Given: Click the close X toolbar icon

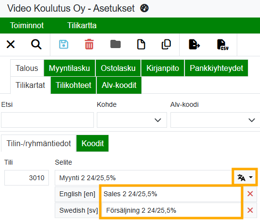Looking at the screenshot, I should coord(11,44).
